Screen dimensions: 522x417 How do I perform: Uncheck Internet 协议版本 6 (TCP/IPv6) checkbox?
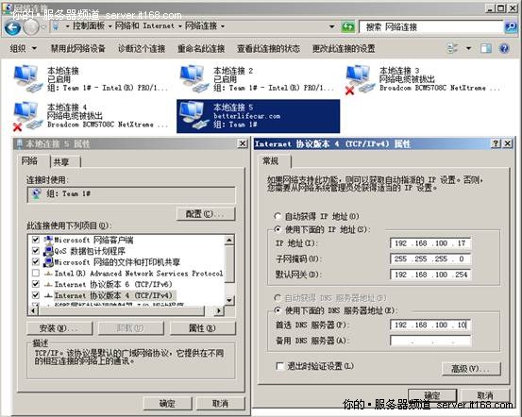[36, 284]
